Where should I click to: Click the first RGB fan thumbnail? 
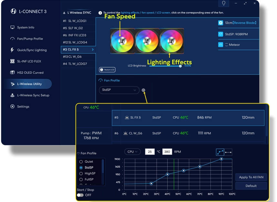click(122, 41)
